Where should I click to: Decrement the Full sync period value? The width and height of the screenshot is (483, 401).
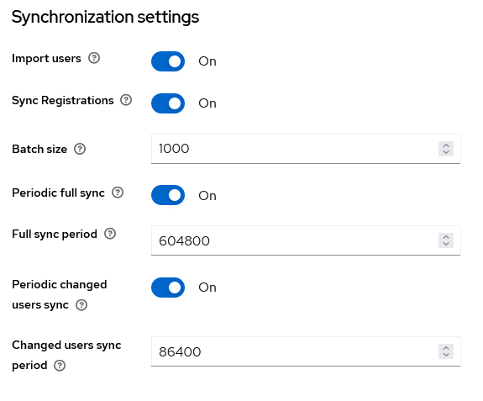[x=446, y=244]
